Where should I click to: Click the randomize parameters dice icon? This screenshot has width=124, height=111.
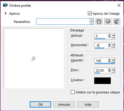click(108, 21)
